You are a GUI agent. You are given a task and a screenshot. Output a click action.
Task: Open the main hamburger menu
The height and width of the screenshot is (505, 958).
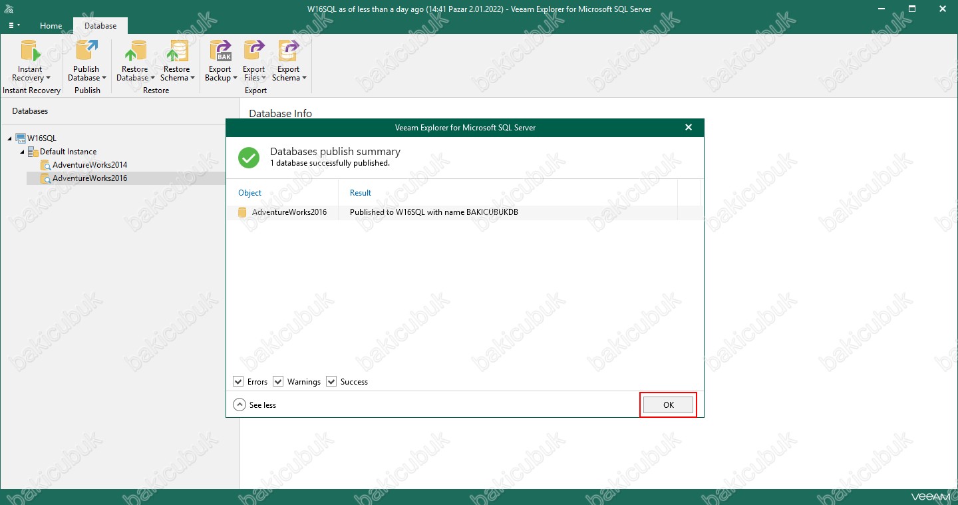point(14,25)
